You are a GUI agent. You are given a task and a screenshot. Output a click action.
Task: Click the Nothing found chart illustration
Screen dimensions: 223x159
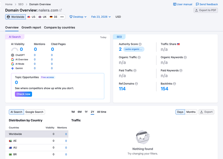143,137
